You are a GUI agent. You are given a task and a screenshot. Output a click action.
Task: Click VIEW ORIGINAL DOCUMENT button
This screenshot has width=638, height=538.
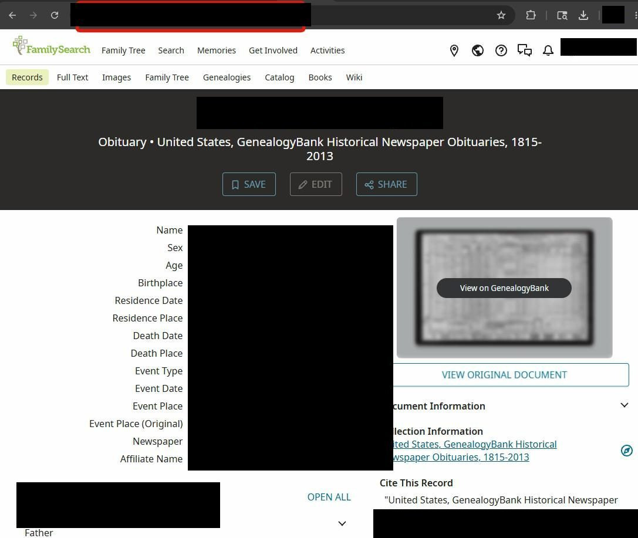coord(511,375)
